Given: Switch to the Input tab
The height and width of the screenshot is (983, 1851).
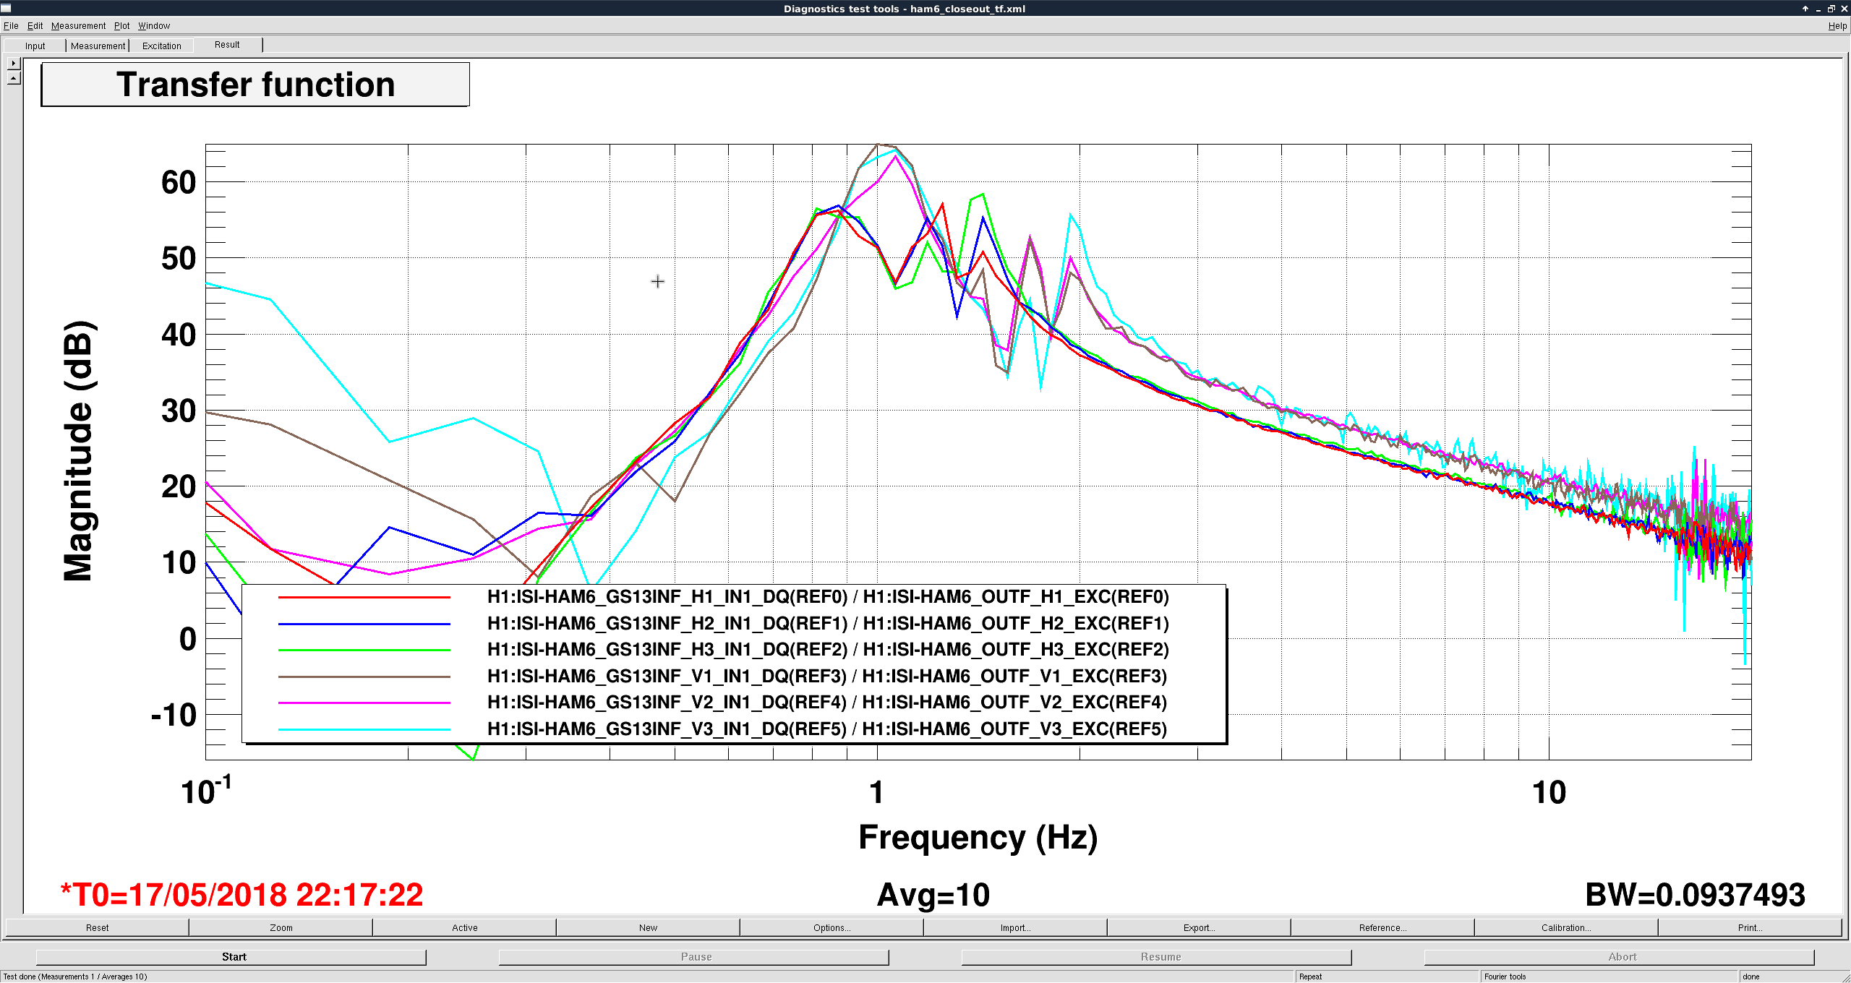Looking at the screenshot, I should coord(35,46).
